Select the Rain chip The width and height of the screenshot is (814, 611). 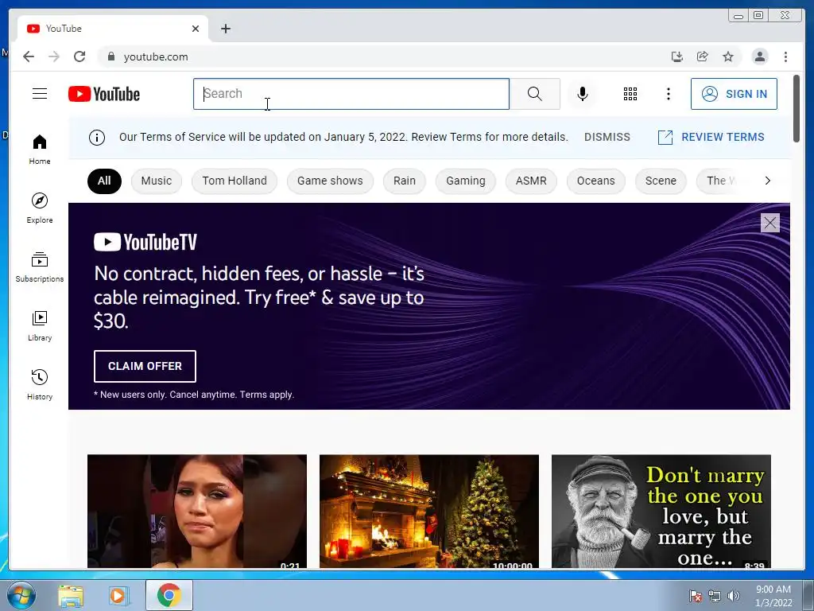tap(405, 181)
